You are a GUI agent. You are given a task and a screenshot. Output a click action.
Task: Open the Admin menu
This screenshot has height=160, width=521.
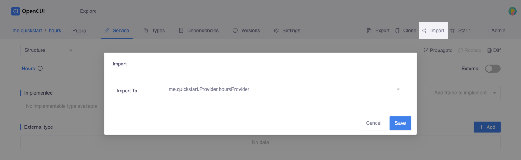pyautogui.click(x=498, y=30)
